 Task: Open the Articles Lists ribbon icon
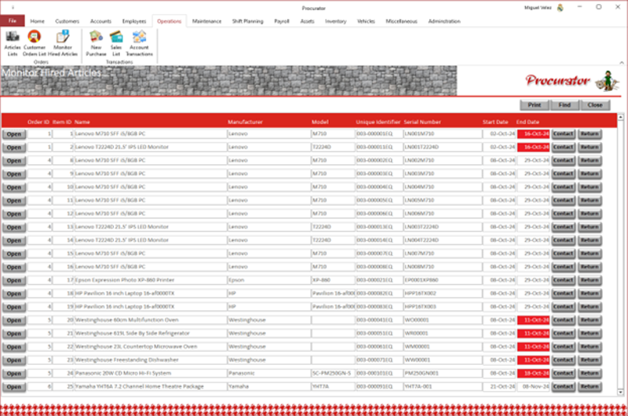(x=13, y=42)
